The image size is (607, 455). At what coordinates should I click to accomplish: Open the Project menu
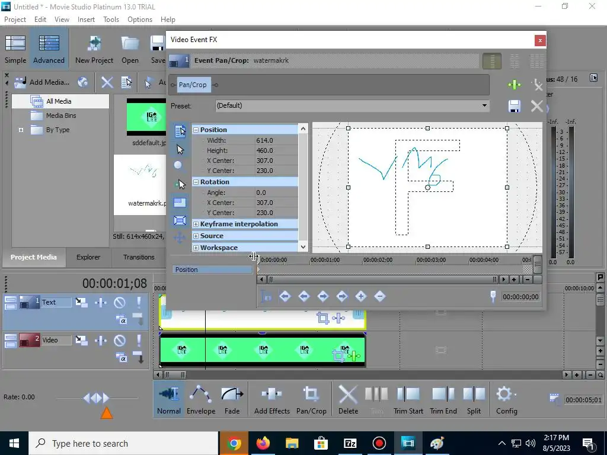15,20
